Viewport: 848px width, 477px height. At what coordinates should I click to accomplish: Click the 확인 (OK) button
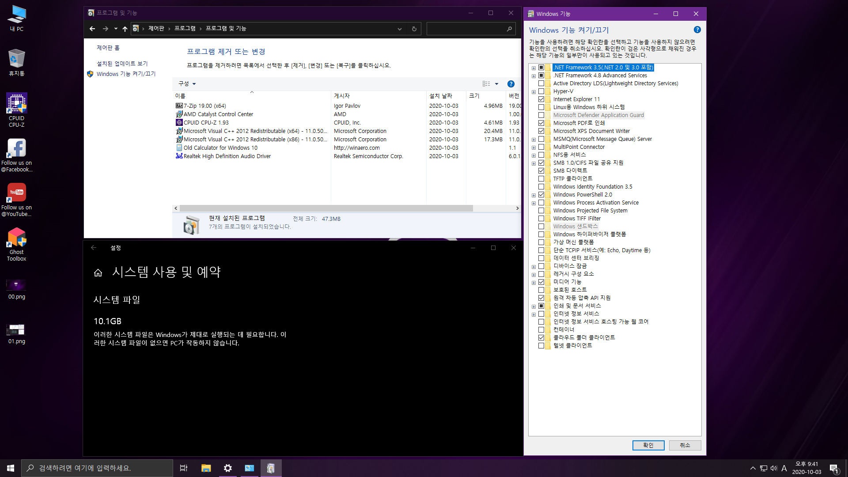pos(648,445)
